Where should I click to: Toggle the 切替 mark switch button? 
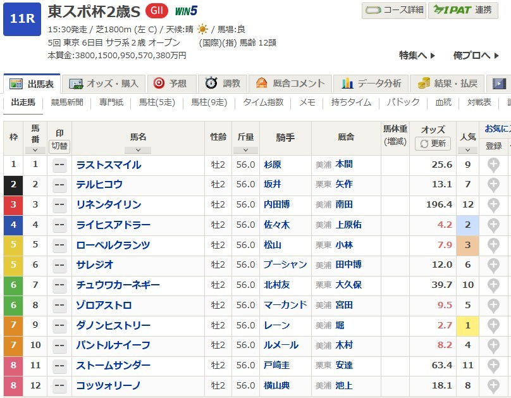(59, 145)
